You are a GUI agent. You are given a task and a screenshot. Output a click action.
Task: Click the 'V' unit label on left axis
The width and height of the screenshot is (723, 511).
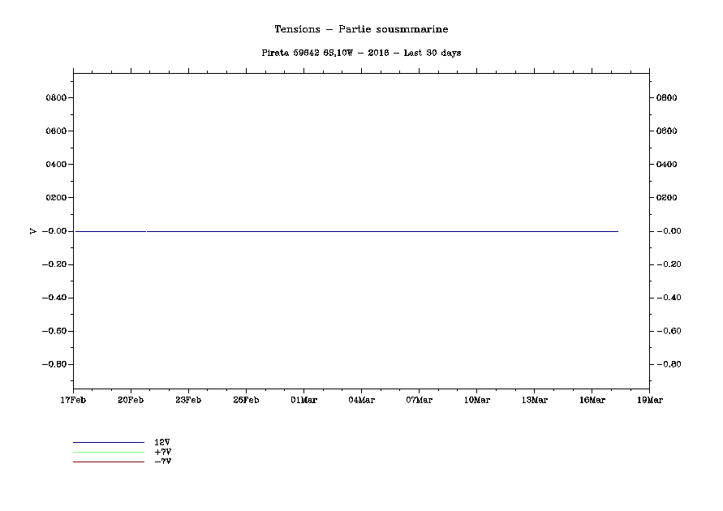tap(32, 231)
